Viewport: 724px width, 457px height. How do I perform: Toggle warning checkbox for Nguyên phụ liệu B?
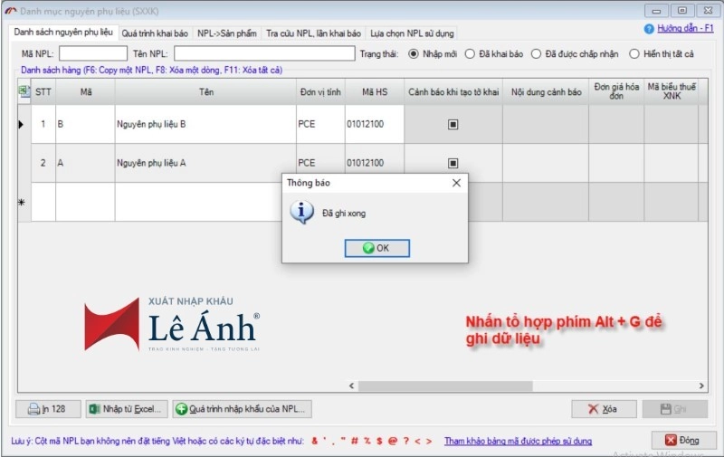452,124
